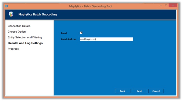
Task: Close the Batch Geocoding Tool window
Action: 173,5
